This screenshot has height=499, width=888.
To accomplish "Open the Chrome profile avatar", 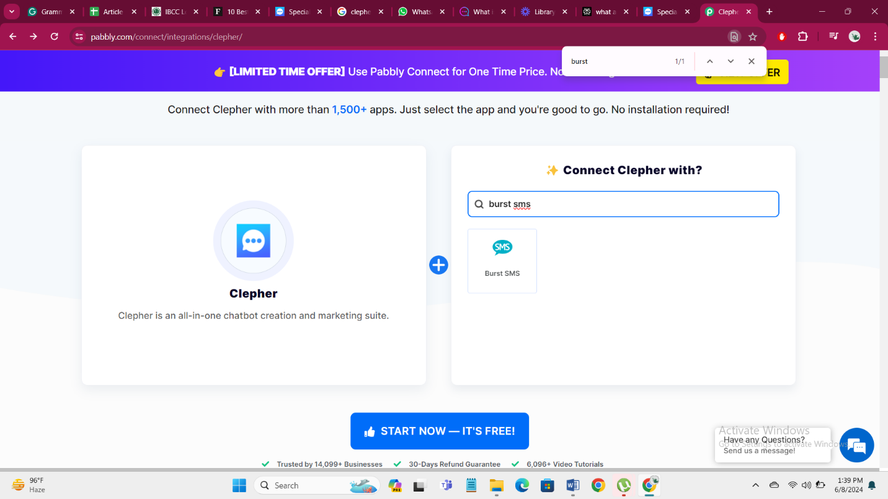I will coord(855,37).
